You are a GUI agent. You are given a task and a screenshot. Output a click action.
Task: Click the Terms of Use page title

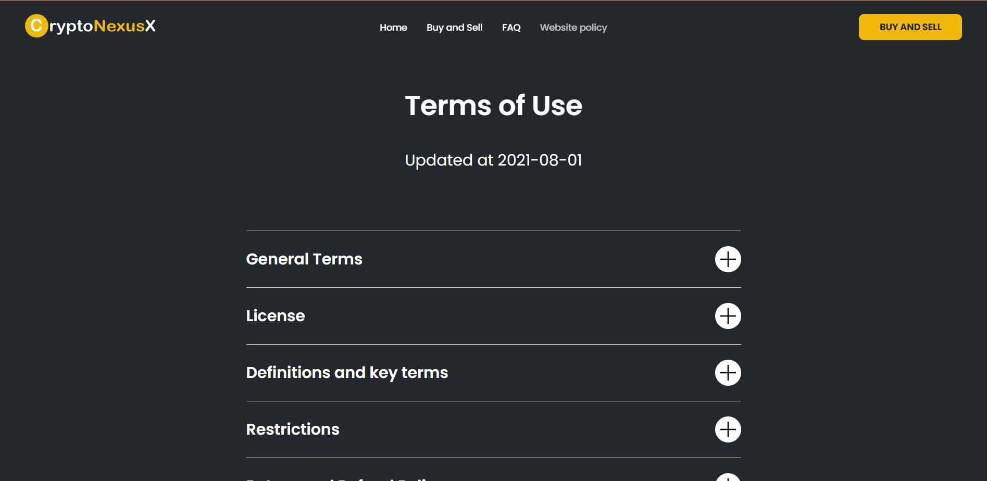point(494,106)
